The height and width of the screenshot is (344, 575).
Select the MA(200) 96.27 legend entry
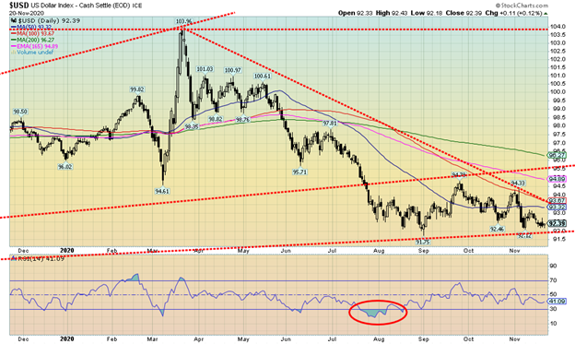[32, 40]
